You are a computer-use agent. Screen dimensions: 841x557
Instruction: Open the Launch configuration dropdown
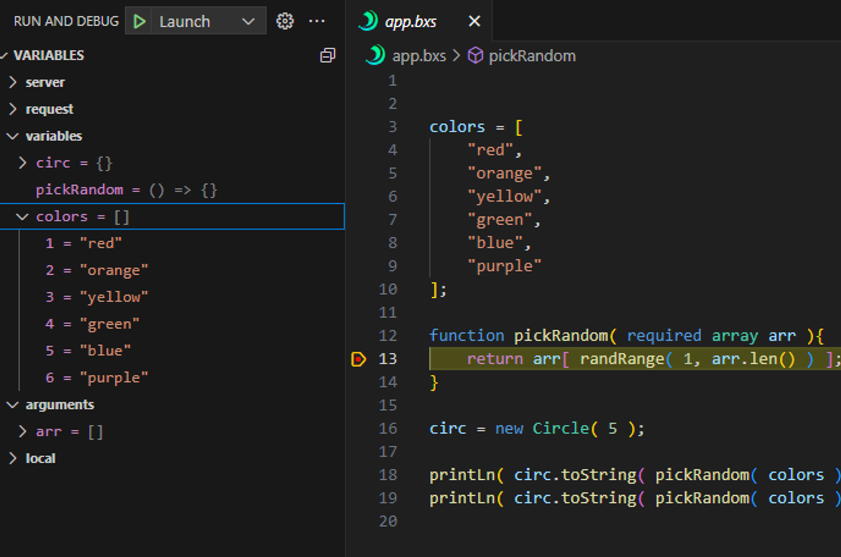(248, 21)
